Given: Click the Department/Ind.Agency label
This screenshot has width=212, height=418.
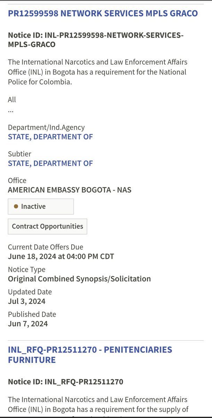Looking at the screenshot, I should [x=46, y=127].
